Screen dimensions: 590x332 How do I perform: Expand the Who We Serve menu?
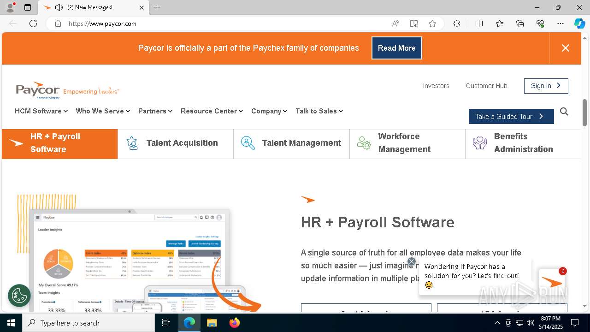103,111
